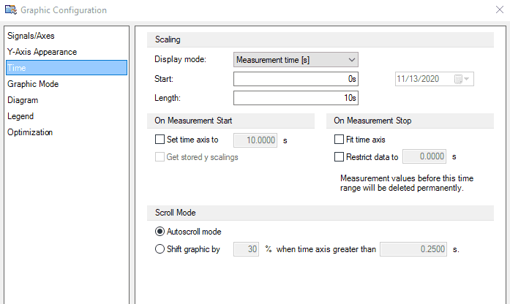Click the Start time input field
510x304 pixels.
pyautogui.click(x=295, y=78)
